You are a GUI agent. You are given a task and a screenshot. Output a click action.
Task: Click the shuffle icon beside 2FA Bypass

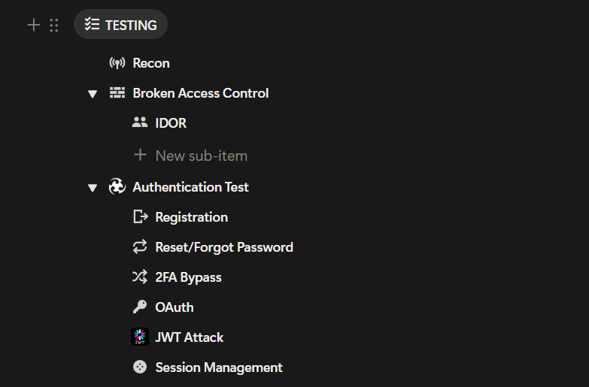click(x=140, y=277)
